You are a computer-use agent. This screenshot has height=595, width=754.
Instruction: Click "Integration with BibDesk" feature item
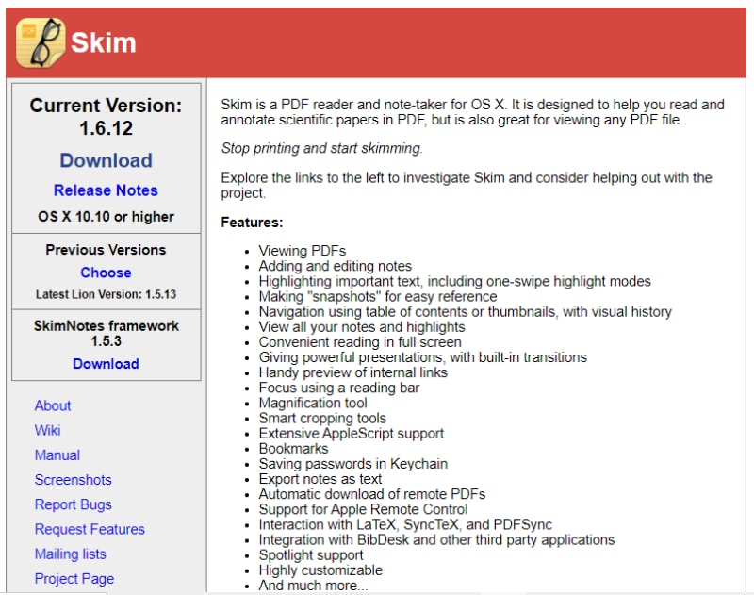(x=436, y=539)
